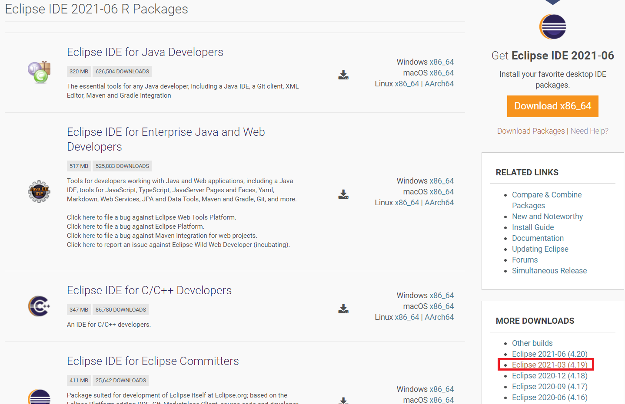Click the Java Developers package logo

tap(39, 72)
